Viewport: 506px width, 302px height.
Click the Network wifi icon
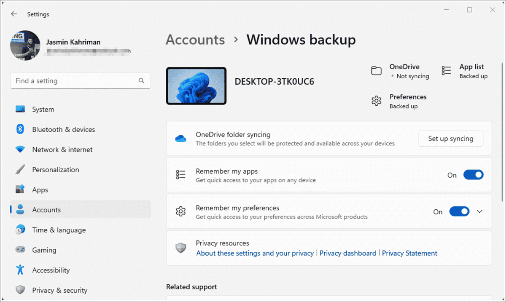coord(20,150)
